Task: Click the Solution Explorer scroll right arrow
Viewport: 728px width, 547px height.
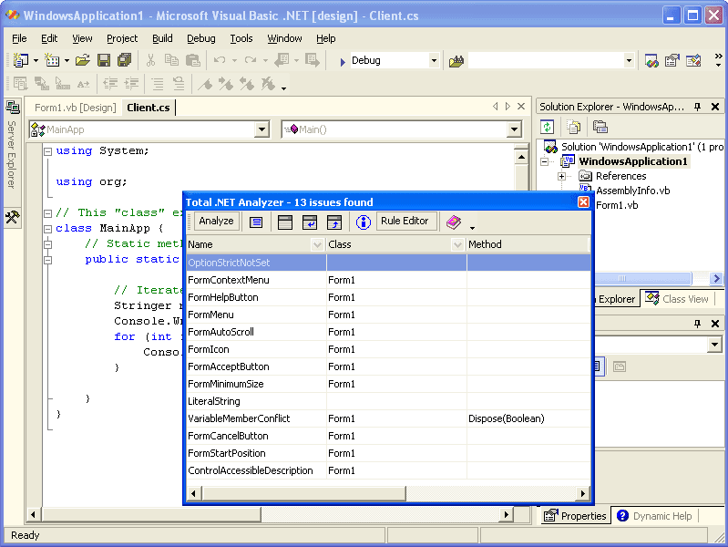Action: pos(716,278)
